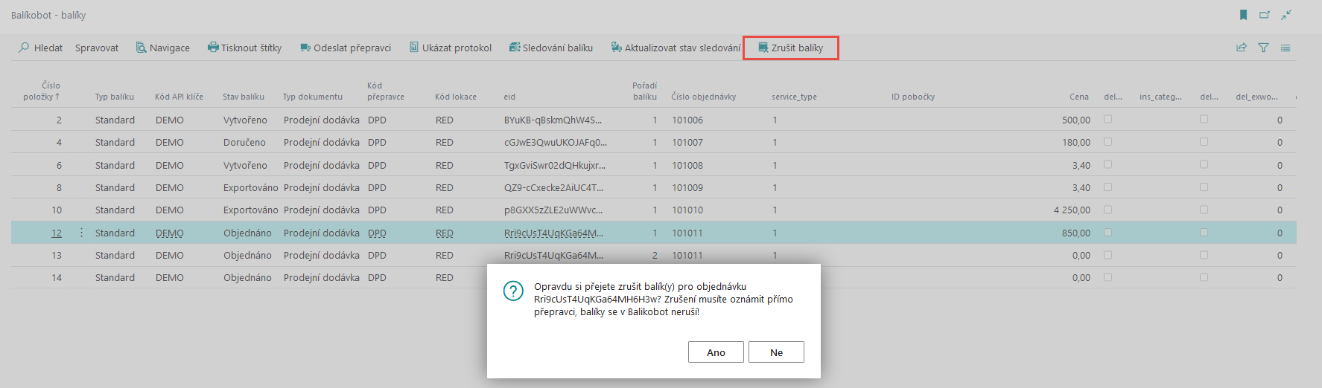Click the share icon

(x=1242, y=48)
